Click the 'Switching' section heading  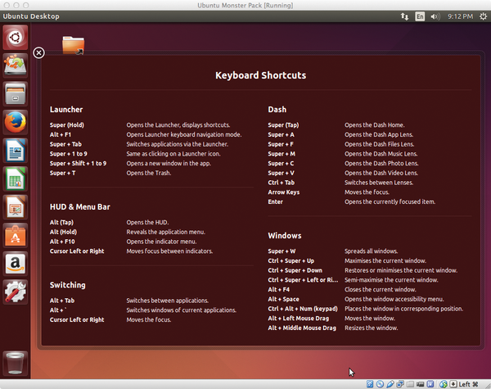68,285
